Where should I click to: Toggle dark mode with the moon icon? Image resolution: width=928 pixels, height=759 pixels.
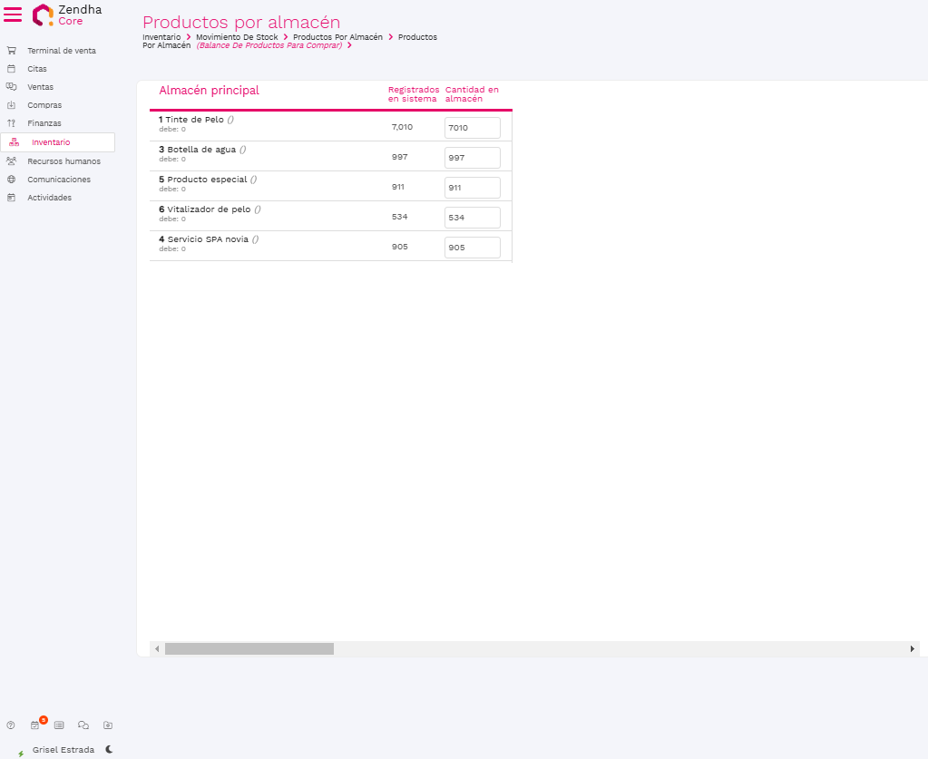109,749
